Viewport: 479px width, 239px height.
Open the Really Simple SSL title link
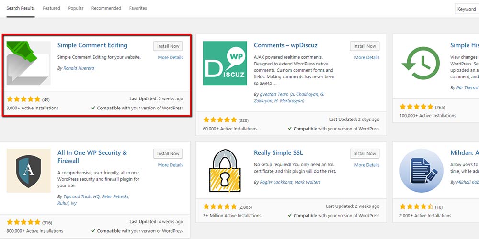pyautogui.click(x=278, y=153)
